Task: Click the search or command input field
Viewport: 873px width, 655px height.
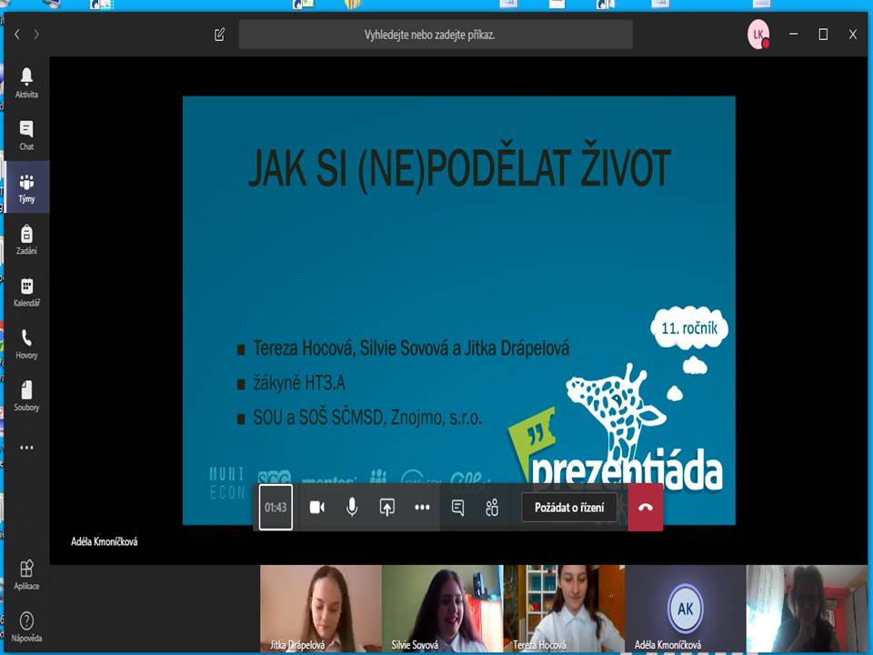Action: click(x=435, y=35)
